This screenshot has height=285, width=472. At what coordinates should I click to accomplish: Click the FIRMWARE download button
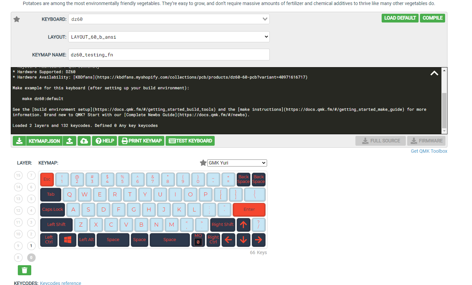[426, 141]
